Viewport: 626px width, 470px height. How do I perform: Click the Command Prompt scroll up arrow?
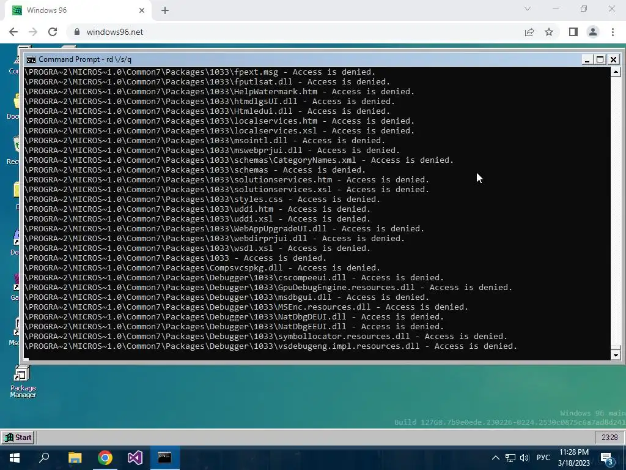[616, 72]
